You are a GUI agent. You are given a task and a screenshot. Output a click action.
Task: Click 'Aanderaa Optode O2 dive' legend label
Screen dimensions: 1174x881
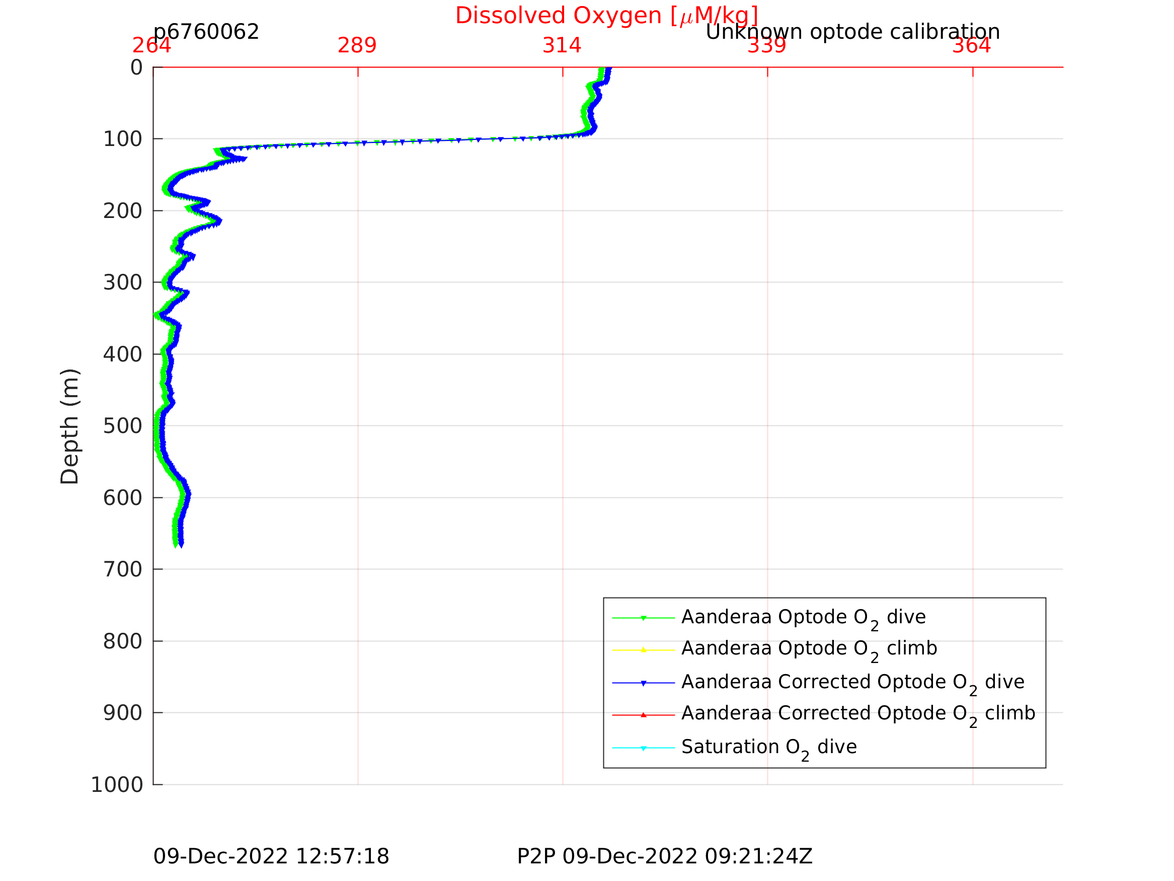click(803, 617)
